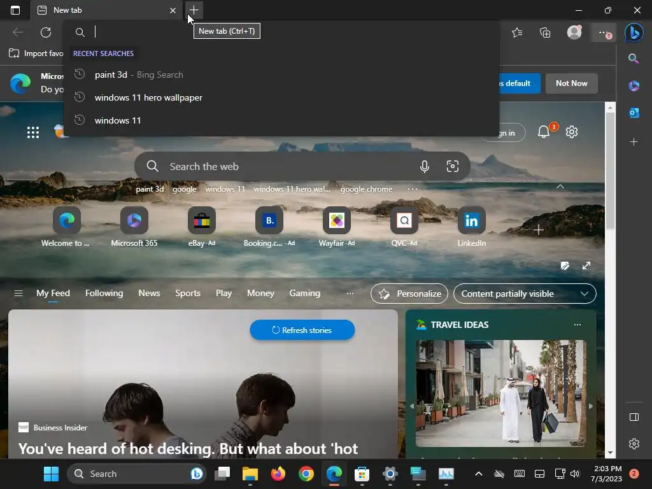
Task: Open page settings gear icon
Action: 572,132
